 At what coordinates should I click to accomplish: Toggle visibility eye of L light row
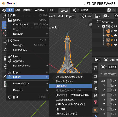116,45
